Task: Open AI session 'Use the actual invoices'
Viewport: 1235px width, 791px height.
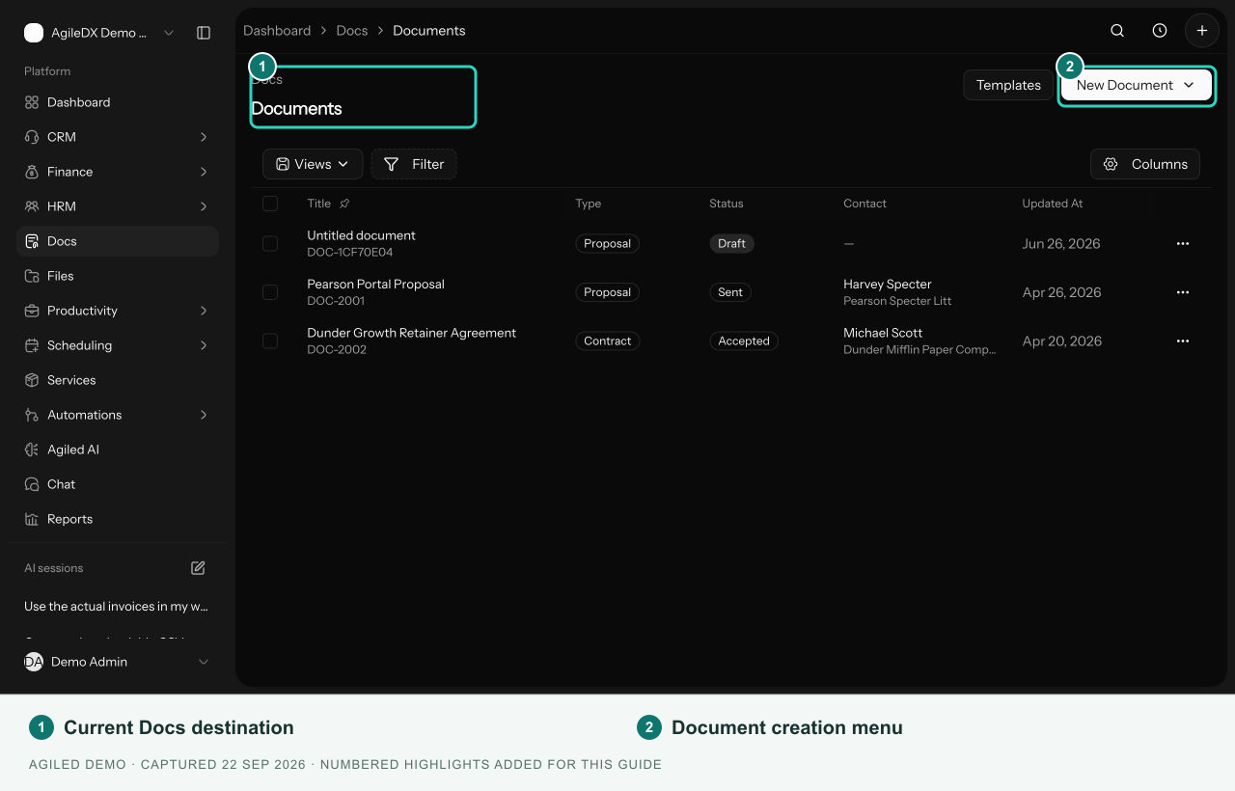Action: click(x=117, y=607)
